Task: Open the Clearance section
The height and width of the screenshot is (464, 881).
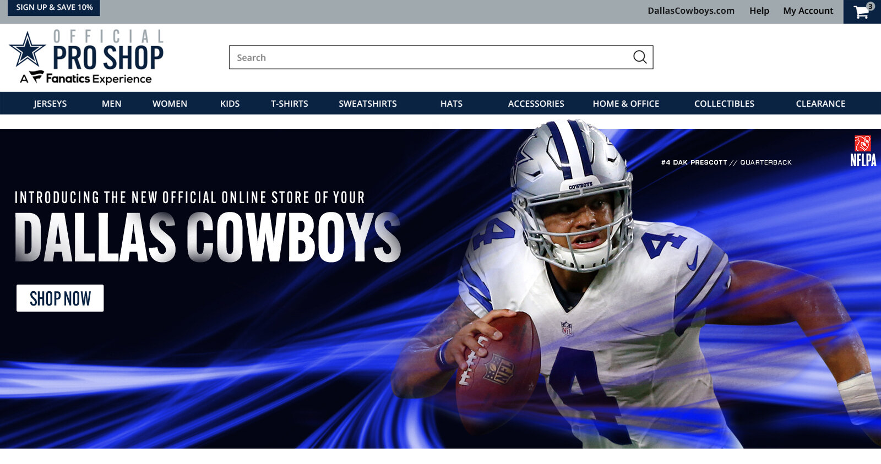Action: [820, 103]
